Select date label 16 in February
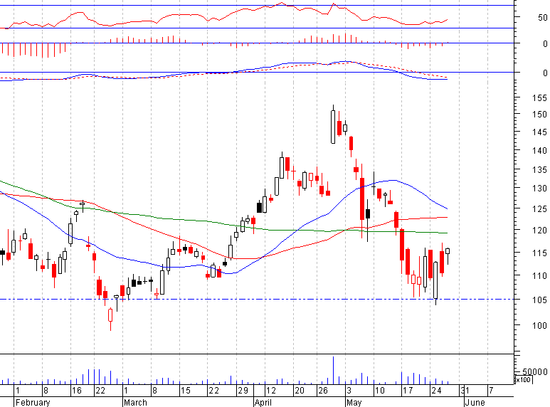The height and width of the screenshot is (407, 550). pos(76,391)
